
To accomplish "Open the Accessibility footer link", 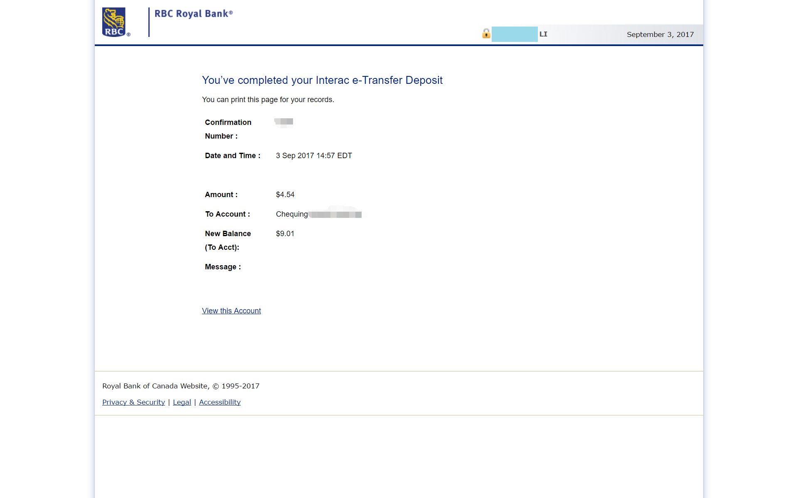I will (x=220, y=402).
